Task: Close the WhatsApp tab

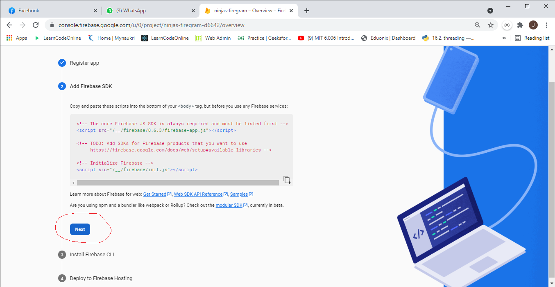Action: pyautogui.click(x=193, y=11)
